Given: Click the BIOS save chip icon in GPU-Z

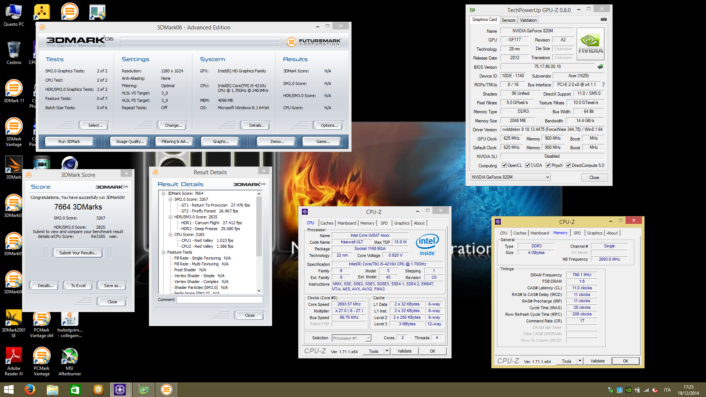Looking at the screenshot, I should [x=600, y=67].
